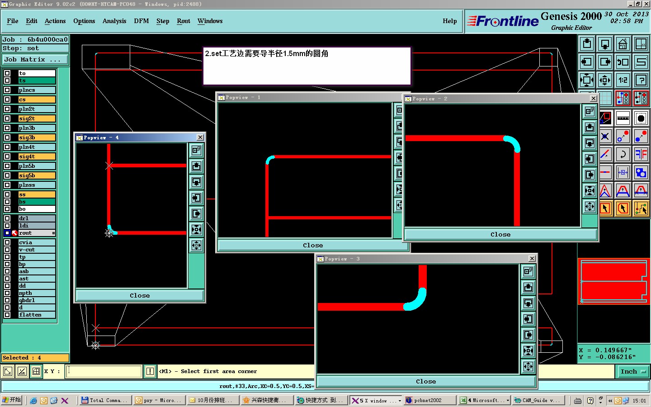The height and width of the screenshot is (407, 651).
Task: Open Total Commander from the taskbar
Action: (106, 401)
